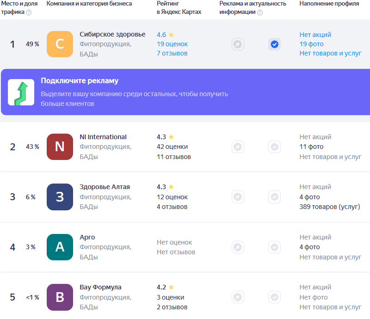Click the company name 'Арго'
370x319 pixels.
point(87,237)
